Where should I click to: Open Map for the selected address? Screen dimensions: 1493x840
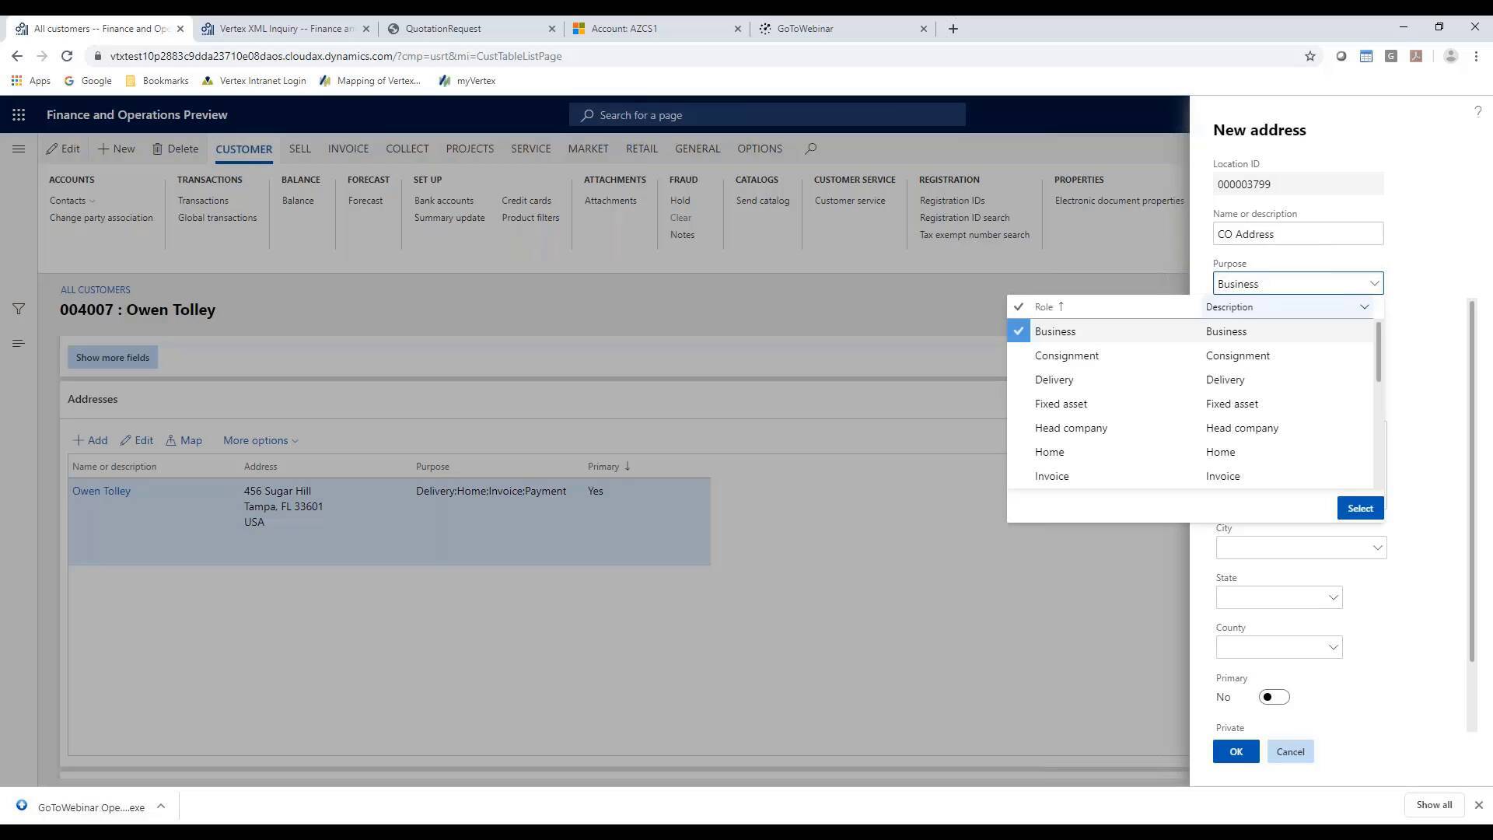(184, 440)
